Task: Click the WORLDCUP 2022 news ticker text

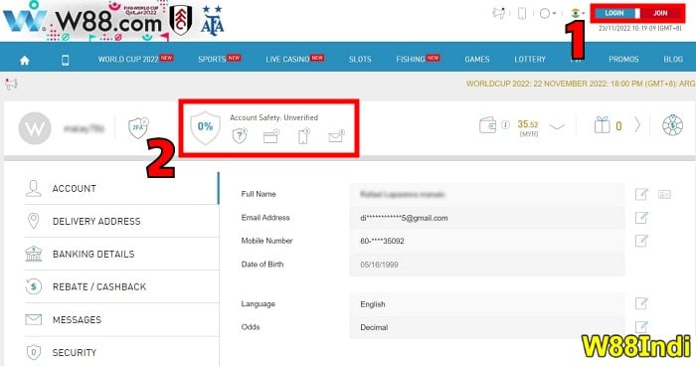Action: [x=581, y=84]
